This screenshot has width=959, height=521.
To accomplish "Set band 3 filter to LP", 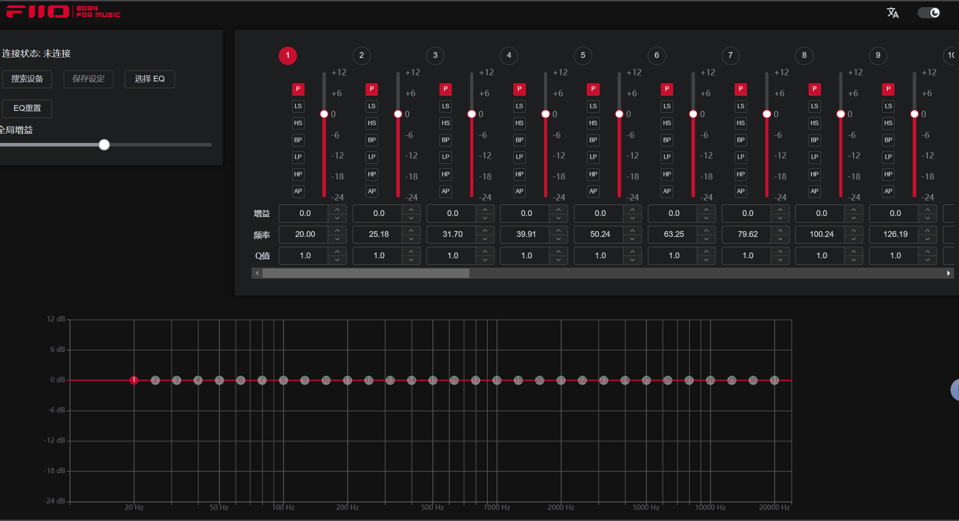I will [446, 157].
